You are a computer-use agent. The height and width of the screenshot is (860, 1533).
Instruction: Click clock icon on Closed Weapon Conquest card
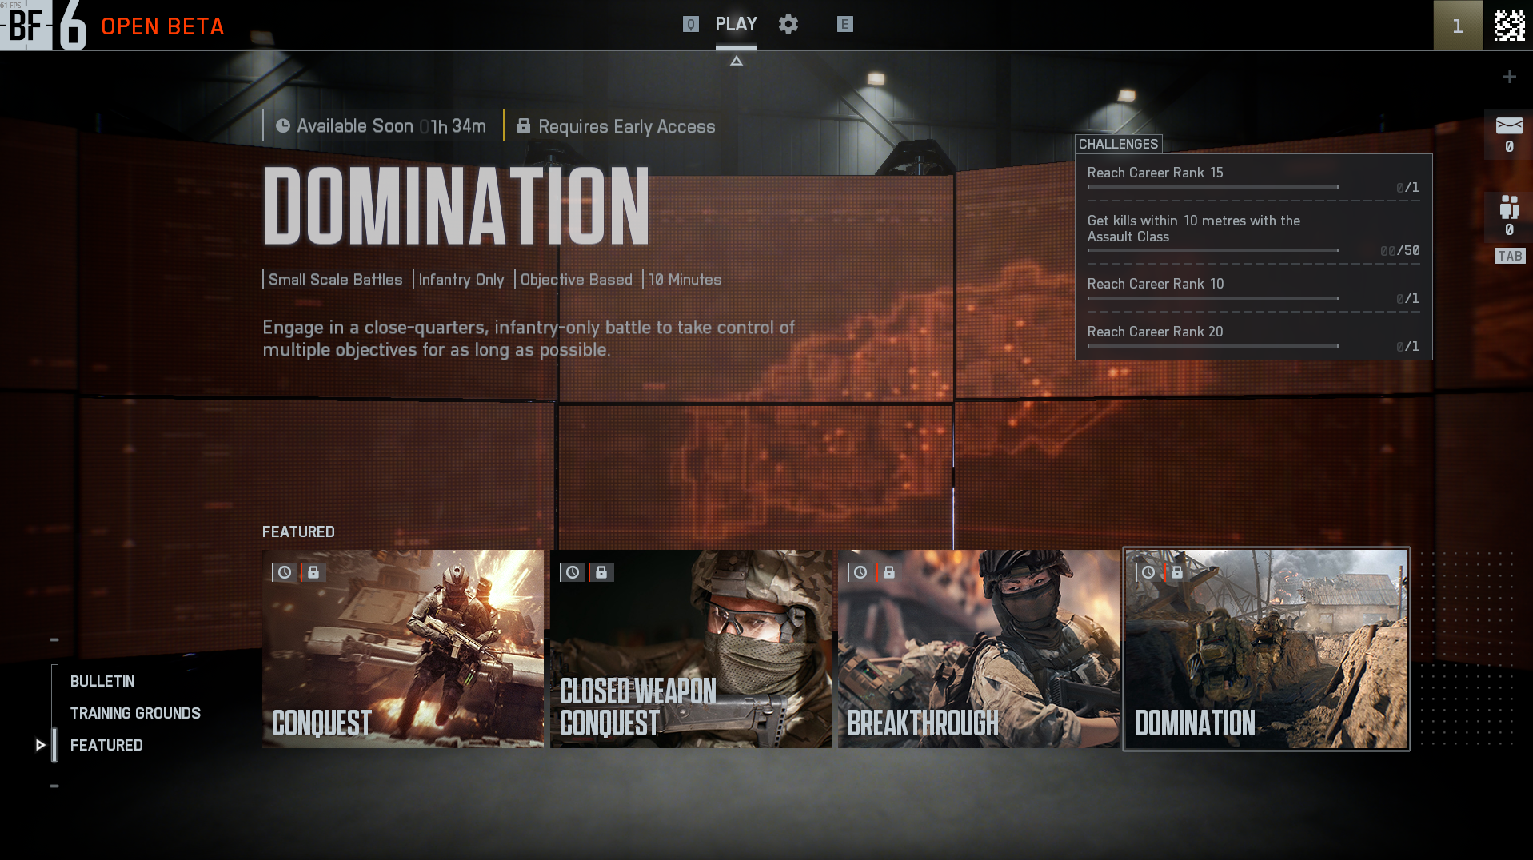pos(573,572)
